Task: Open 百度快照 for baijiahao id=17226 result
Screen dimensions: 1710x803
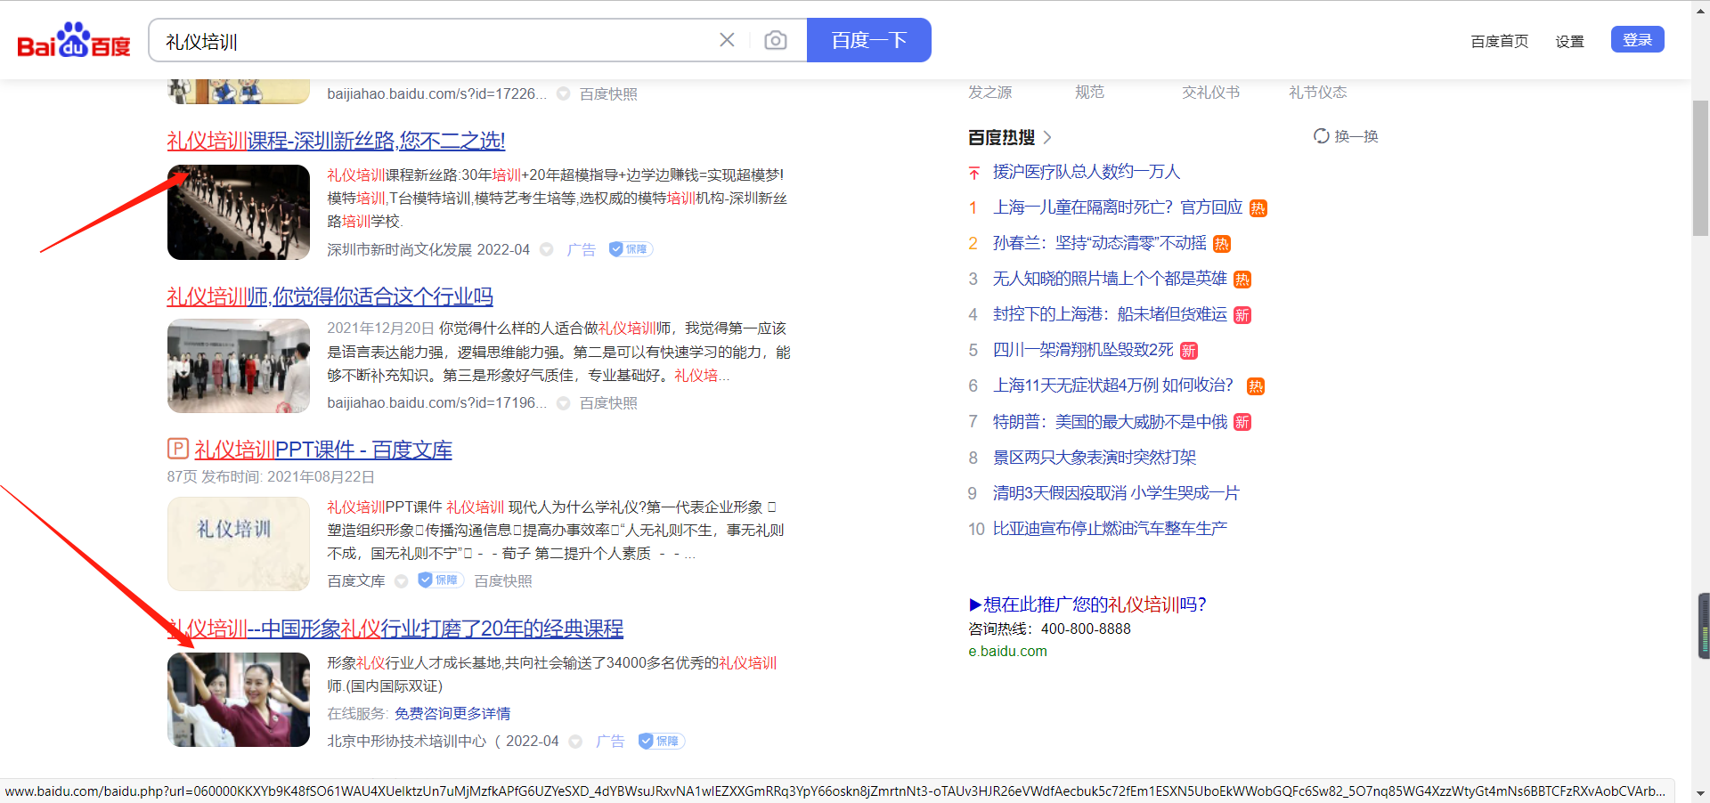Action: (x=608, y=93)
